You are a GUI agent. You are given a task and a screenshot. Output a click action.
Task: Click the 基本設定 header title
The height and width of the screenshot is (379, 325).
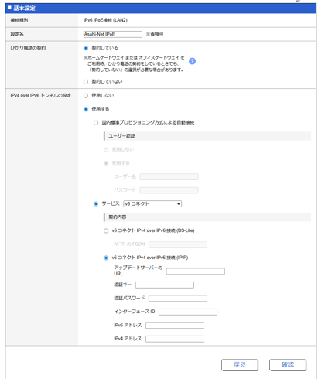24,9
